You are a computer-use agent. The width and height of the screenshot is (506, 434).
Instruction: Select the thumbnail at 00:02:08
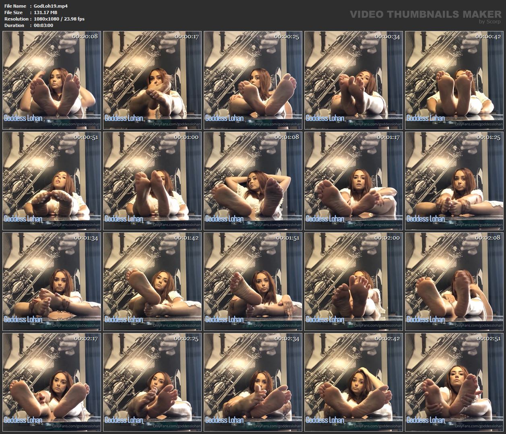[x=454, y=282]
